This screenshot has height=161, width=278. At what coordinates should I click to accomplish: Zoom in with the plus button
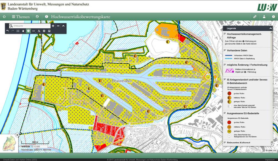click(53, 26)
